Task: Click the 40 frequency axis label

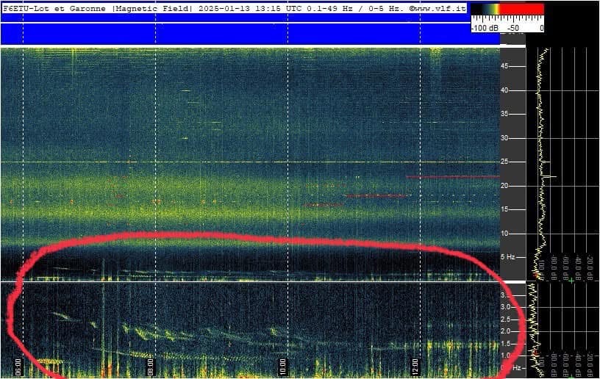Action: coord(505,90)
